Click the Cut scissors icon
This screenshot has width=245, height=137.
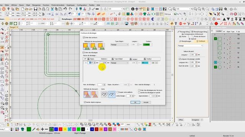coord(52,9)
